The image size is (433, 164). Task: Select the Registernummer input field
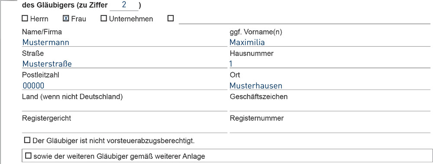330,128
